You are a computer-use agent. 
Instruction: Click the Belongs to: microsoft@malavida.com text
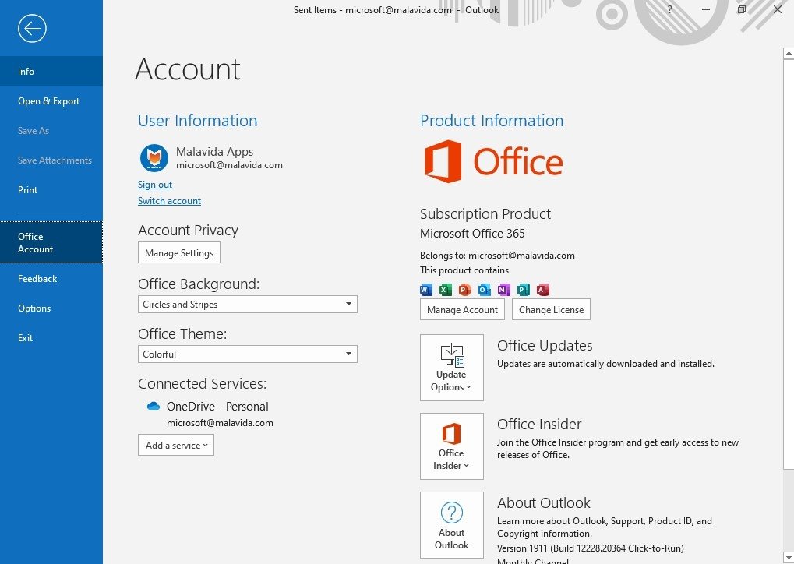tap(497, 256)
